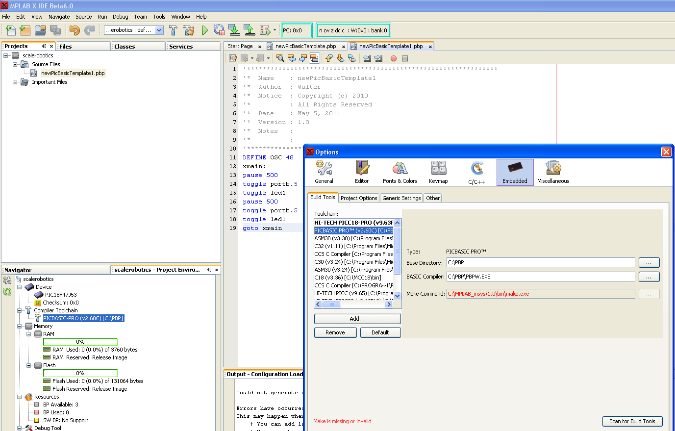This screenshot has width=675, height=431.
Task: Switch to the Project Options tab
Action: (x=359, y=198)
